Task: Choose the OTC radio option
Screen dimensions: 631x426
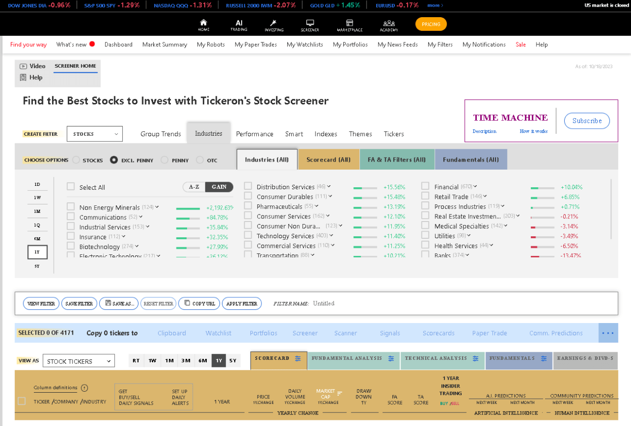Action: pyautogui.click(x=200, y=160)
